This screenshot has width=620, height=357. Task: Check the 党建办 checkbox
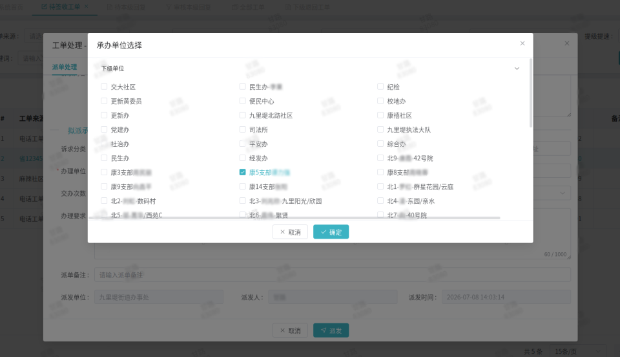[x=104, y=129]
